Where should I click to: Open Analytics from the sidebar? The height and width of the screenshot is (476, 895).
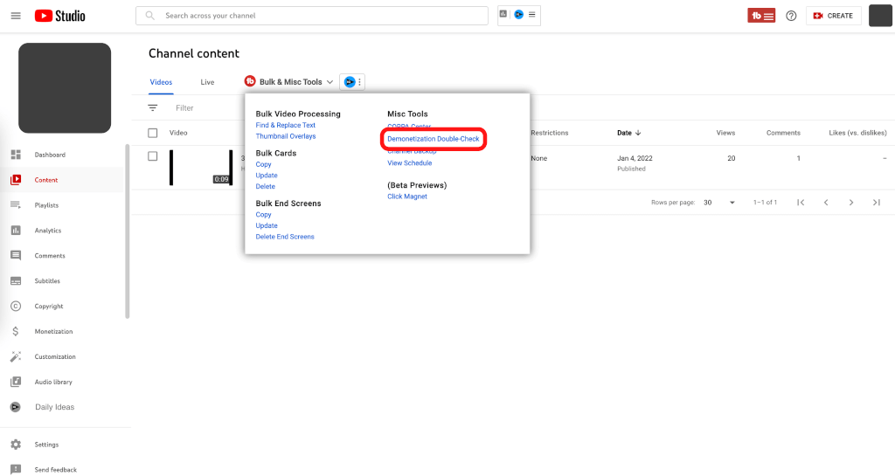[47, 231]
